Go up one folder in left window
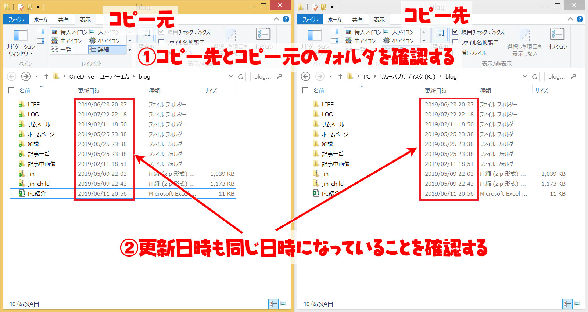The image size is (588, 312). pos(46,76)
